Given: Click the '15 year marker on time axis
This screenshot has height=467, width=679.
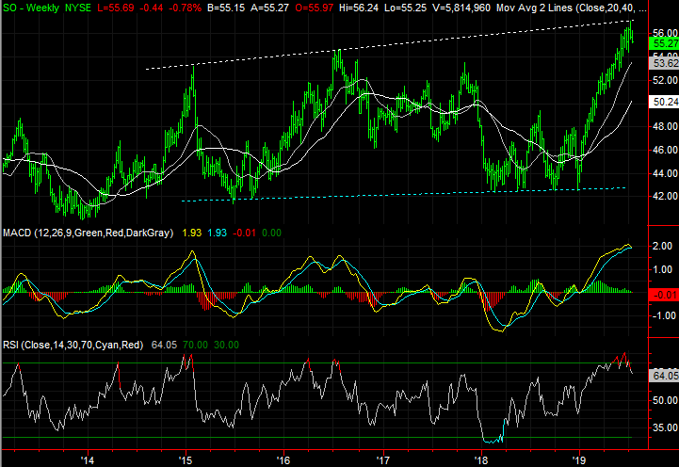Looking at the screenshot, I should 185,459.
